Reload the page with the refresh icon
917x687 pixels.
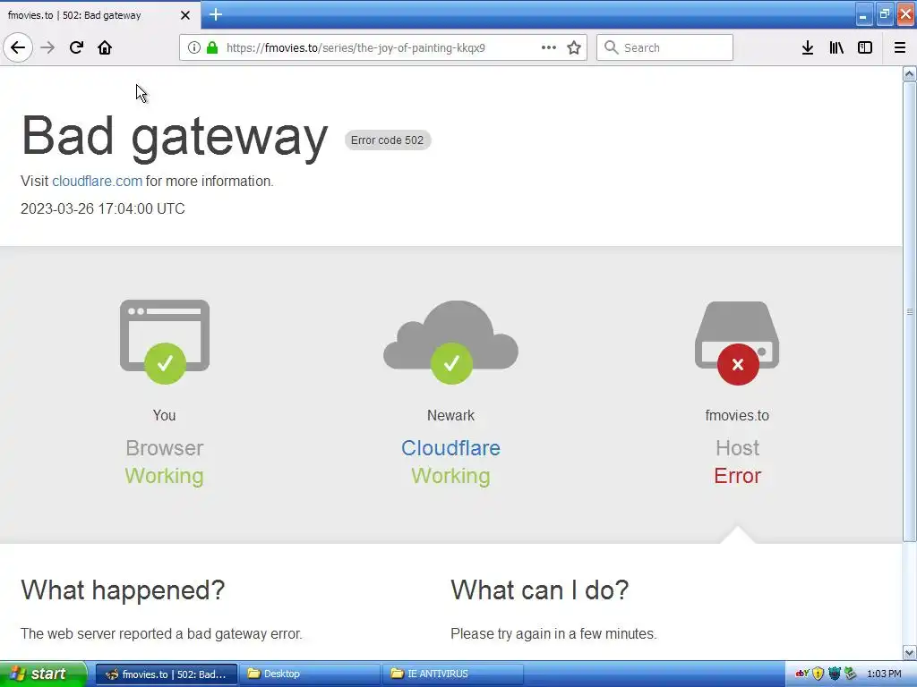pyautogui.click(x=76, y=48)
